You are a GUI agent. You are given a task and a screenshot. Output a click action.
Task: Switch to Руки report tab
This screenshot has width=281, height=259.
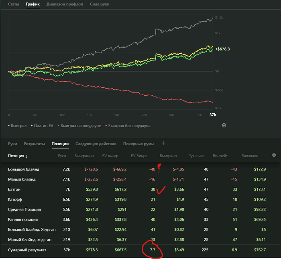12,144
